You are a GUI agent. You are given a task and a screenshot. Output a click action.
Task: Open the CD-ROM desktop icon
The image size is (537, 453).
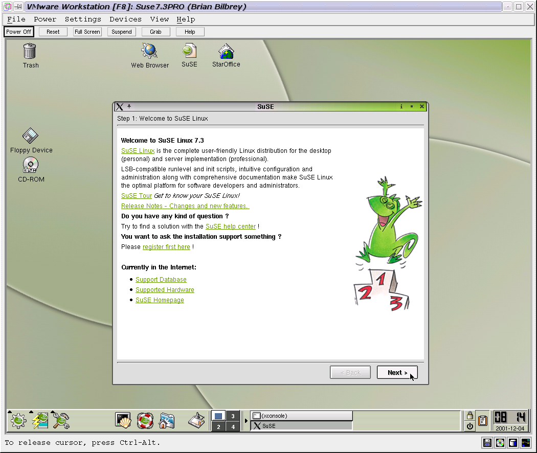point(31,166)
